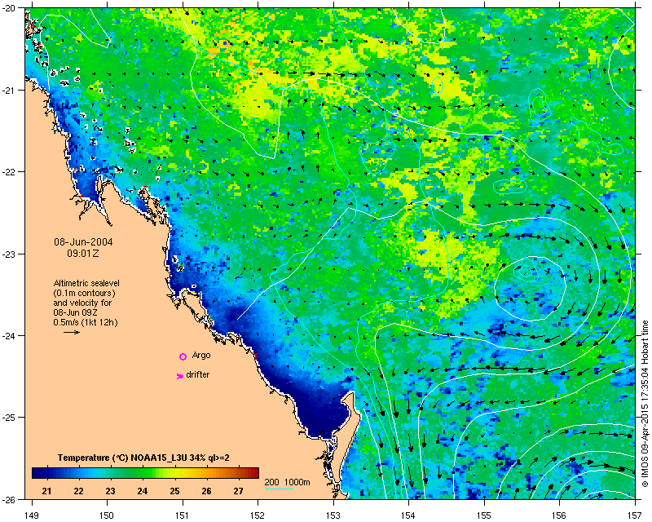Click the time label 09:01Z
This screenshot has width=652, height=522.
click(83, 253)
